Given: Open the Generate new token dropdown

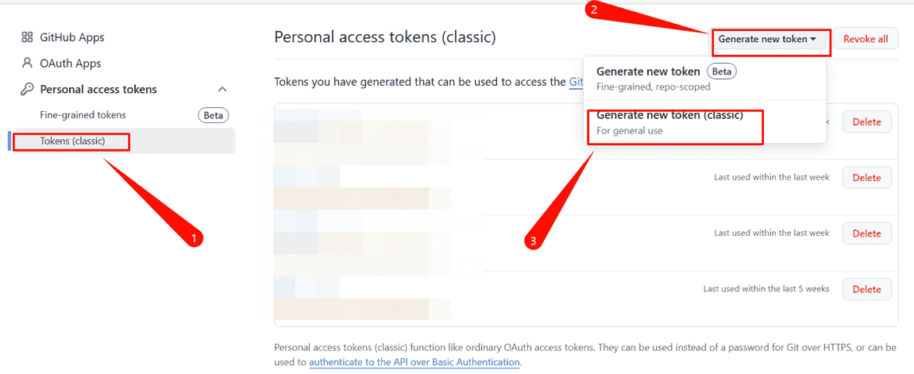Looking at the screenshot, I should click(766, 39).
